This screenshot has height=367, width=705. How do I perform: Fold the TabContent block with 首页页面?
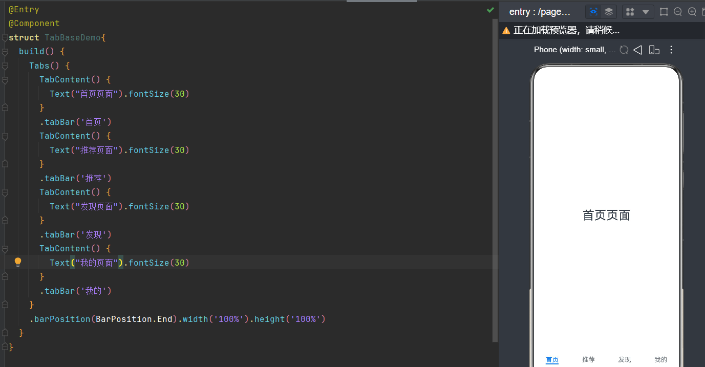[5, 79]
